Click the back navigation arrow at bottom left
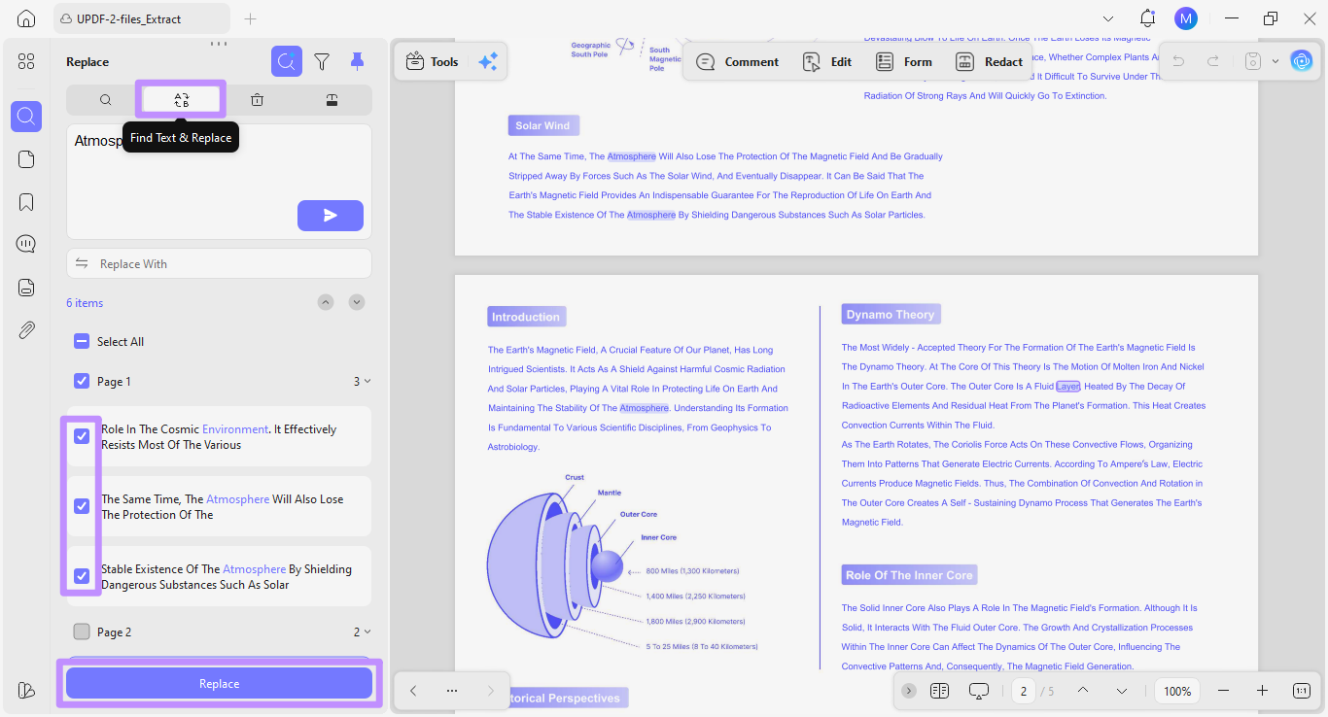This screenshot has width=1328, height=717. (413, 691)
